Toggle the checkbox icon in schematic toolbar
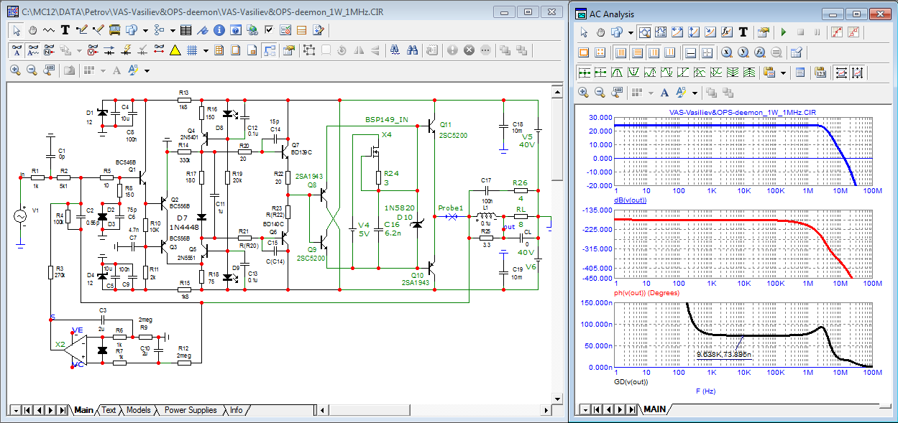This screenshot has width=898, height=423. click(269, 30)
